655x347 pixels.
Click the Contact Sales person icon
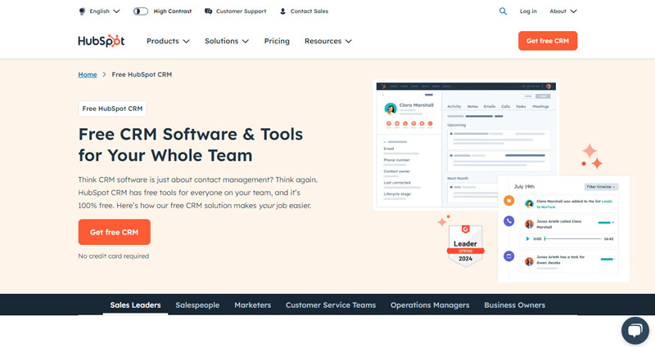282,11
